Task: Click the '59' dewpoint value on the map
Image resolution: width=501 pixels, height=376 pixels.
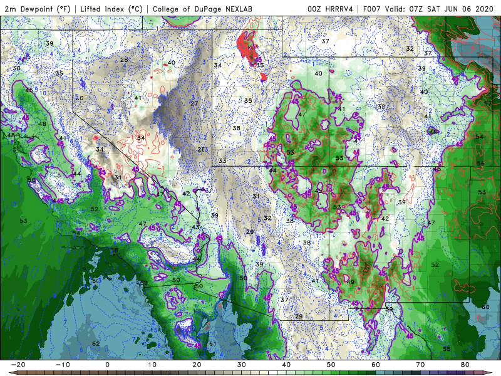Action: click(144, 283)
